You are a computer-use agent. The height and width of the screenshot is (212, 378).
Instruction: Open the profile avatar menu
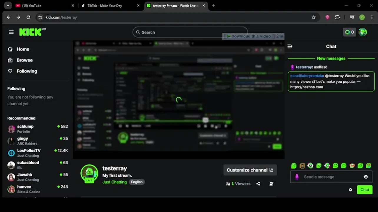pyautogui.click(x=363, y=32)
